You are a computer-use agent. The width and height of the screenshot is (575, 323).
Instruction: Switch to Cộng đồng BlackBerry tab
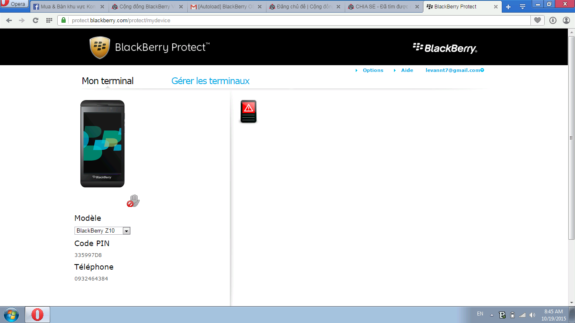[x=147, y=7]
